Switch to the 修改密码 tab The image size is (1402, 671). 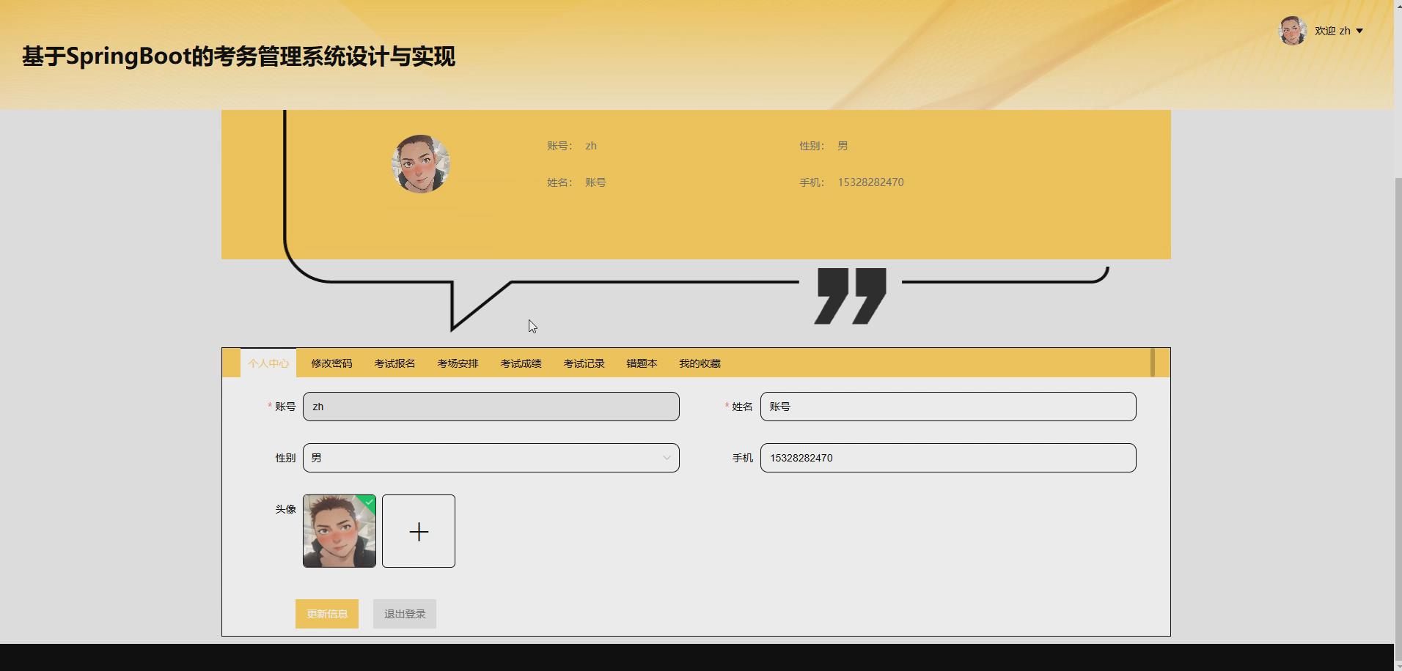click(x=331, y=363)
